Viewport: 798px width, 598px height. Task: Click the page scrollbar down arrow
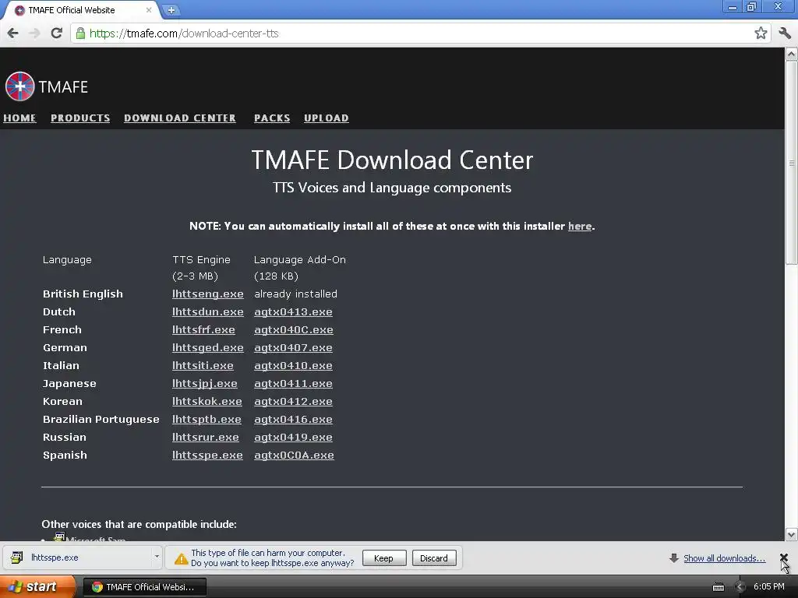tap(792, 534)
